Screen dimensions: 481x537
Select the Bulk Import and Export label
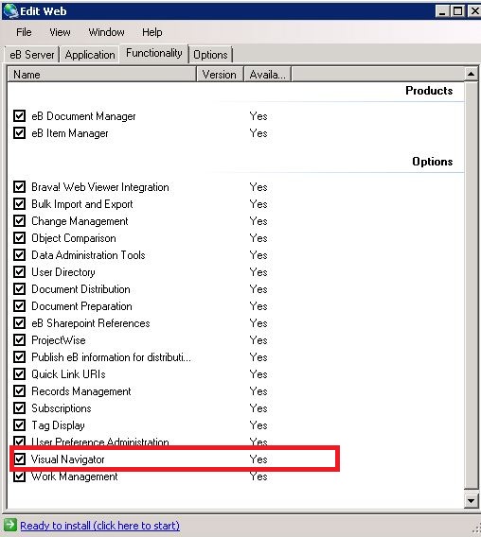pos(82,204)
